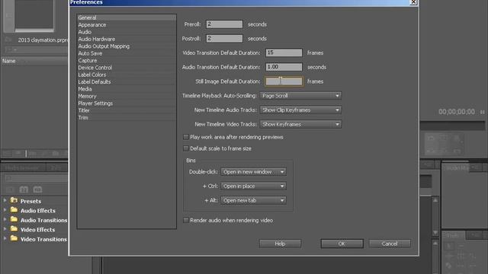The width and height of the screenshot is (488, 274).
Task: Click 2013 claymation project file name
Action: [43, 40]
